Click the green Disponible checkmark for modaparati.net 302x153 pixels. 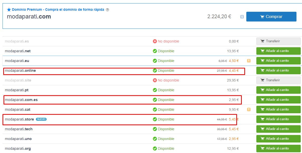point(155,51)
